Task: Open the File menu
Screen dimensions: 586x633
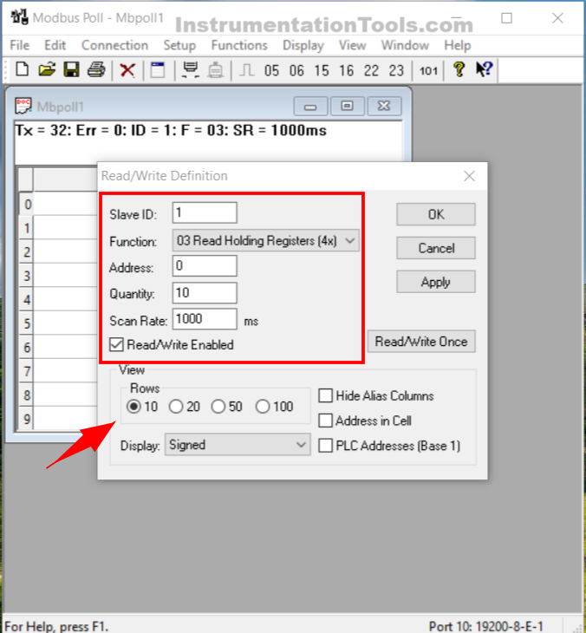Action: pos(19,45)
